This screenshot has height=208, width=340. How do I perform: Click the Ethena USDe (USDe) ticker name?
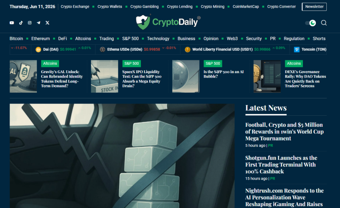(125, 50)
